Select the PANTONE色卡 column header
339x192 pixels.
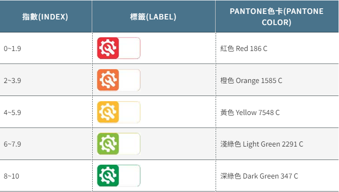(x=277, y=17)
